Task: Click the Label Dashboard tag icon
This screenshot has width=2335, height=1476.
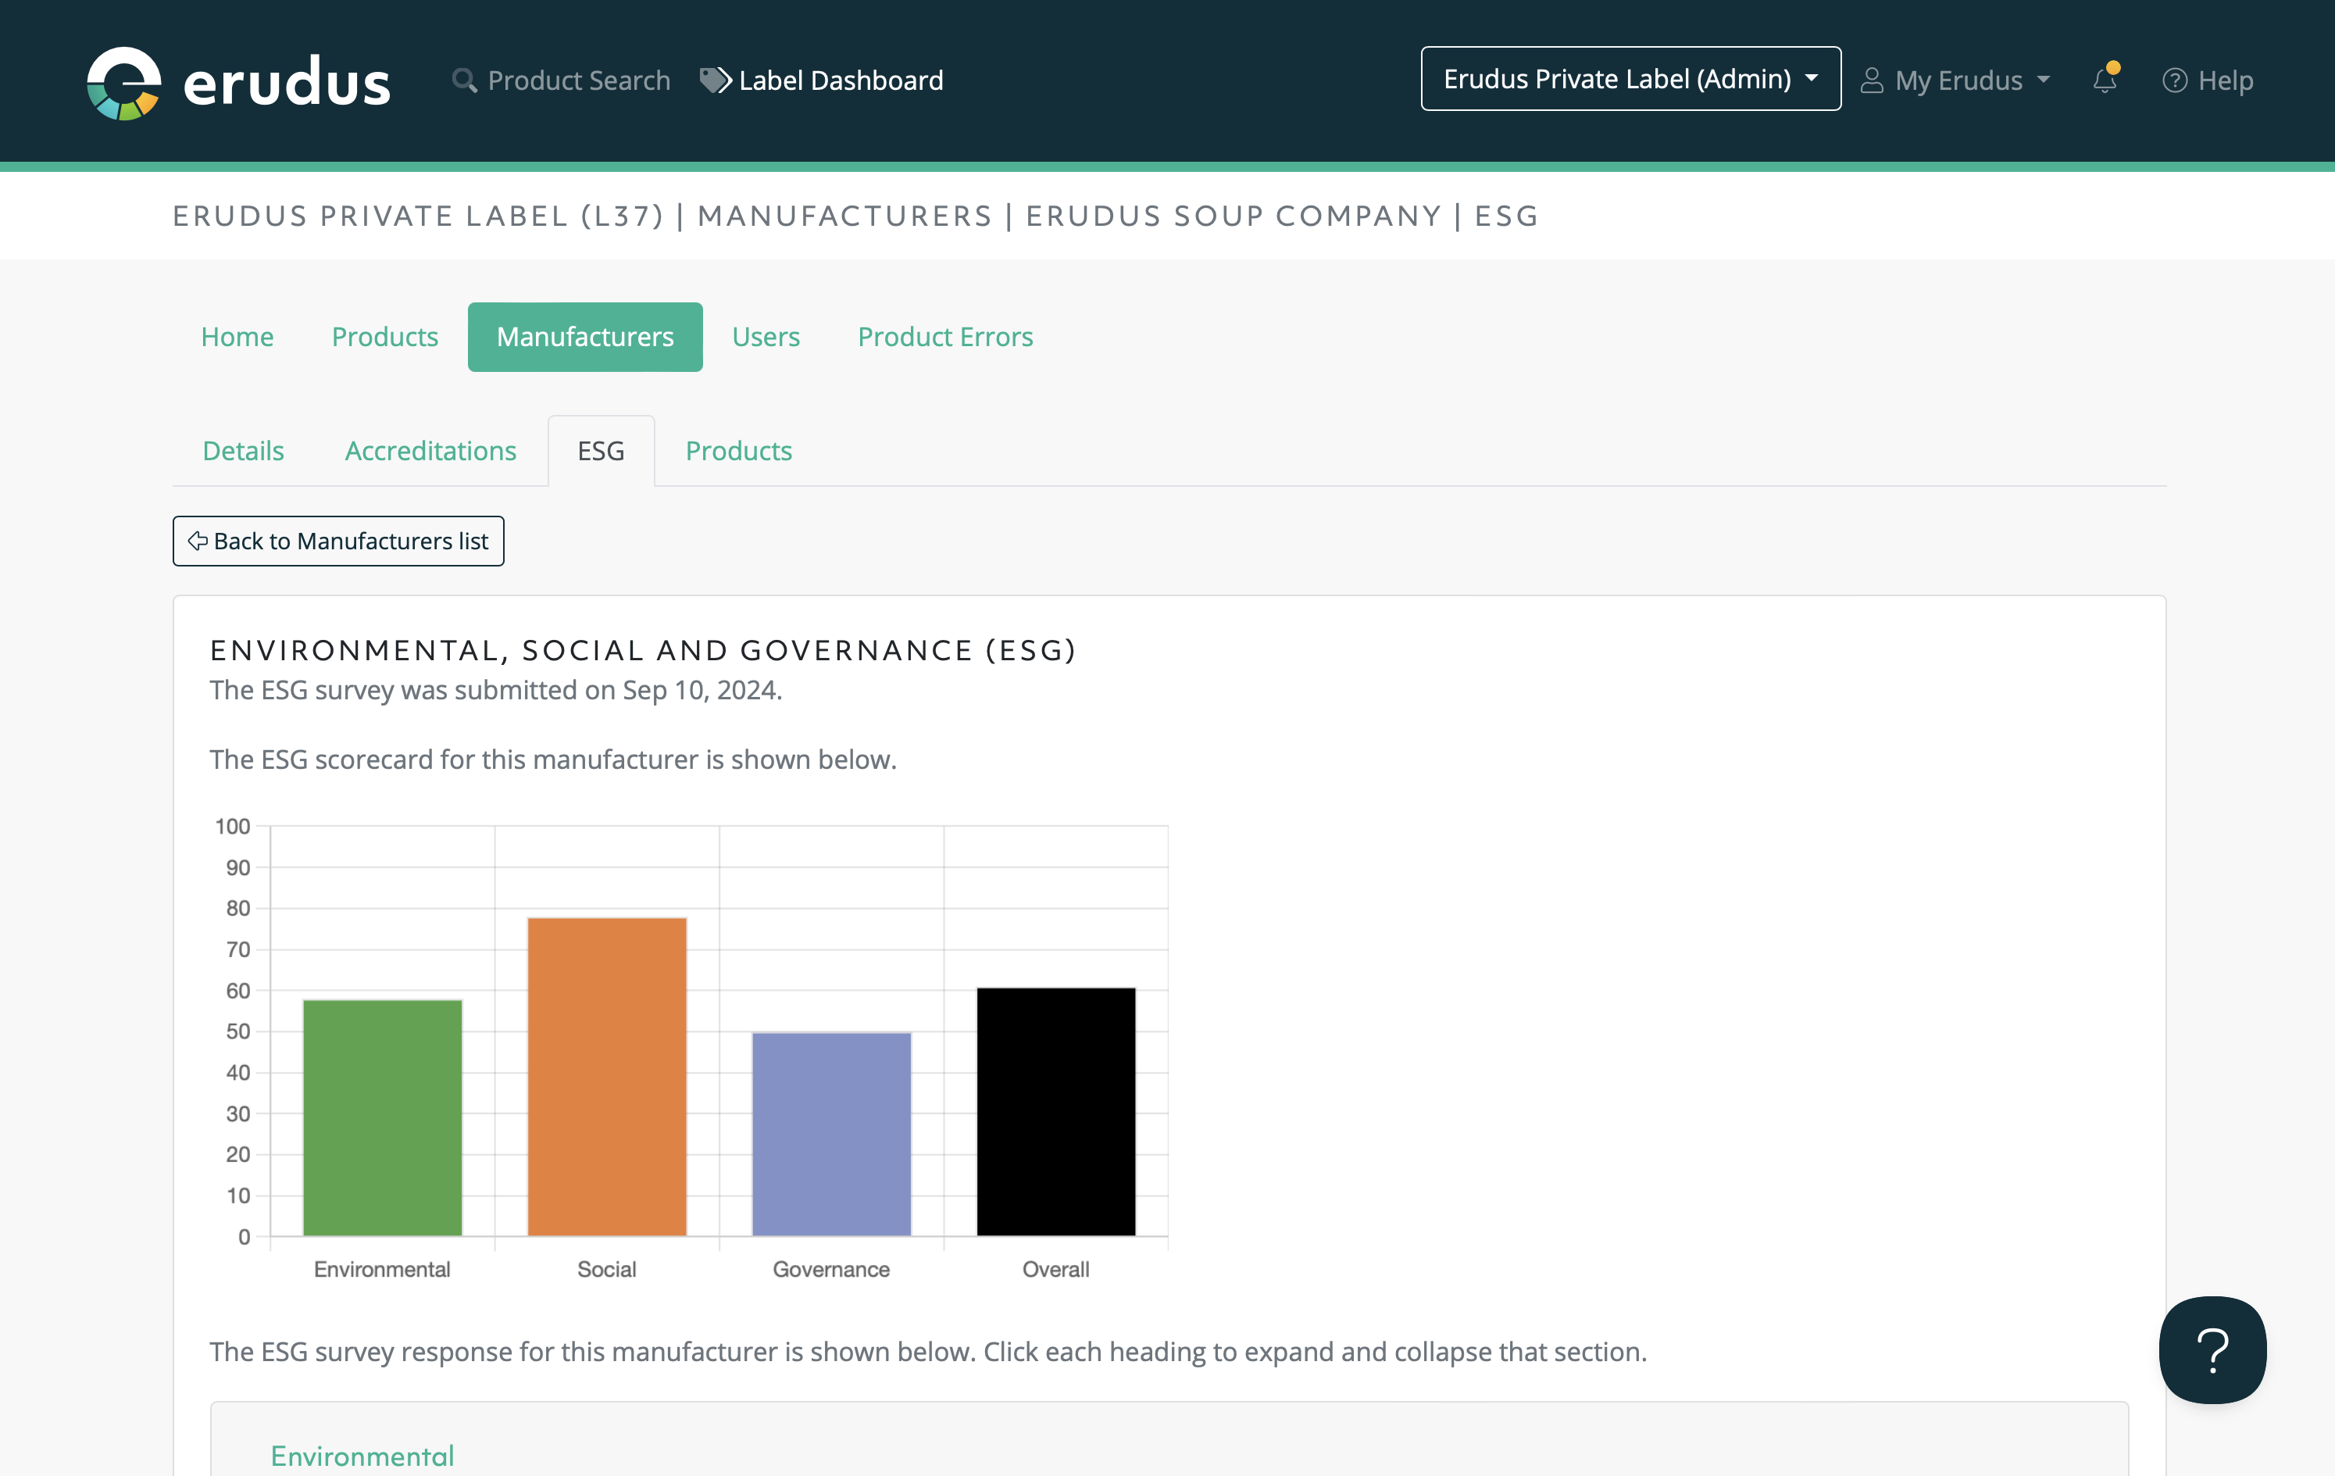Action: 715,80
